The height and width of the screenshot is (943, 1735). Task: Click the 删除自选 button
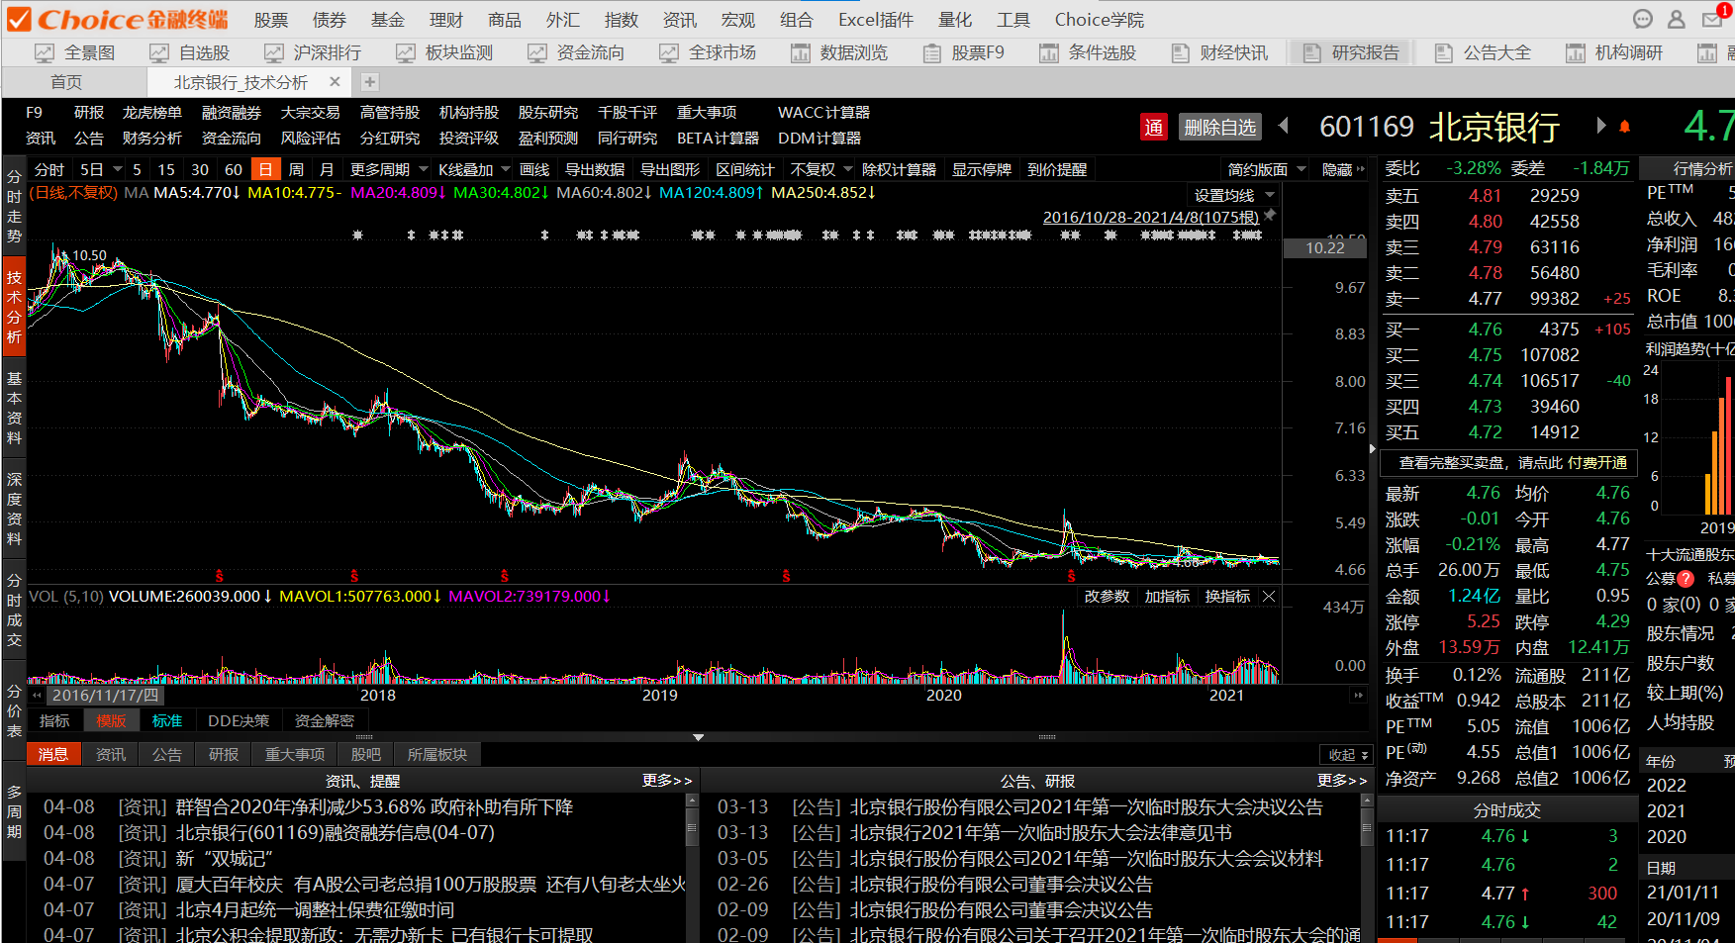(x=1219, y=127)
